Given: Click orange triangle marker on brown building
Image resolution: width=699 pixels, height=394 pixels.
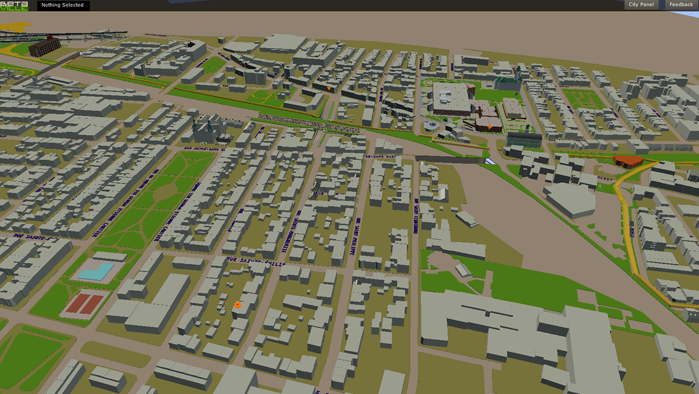Looking at the screenshot, I should click(489, 127).
